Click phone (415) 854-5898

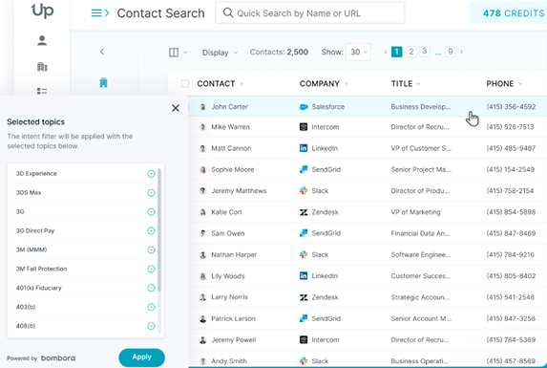point(511,212)
